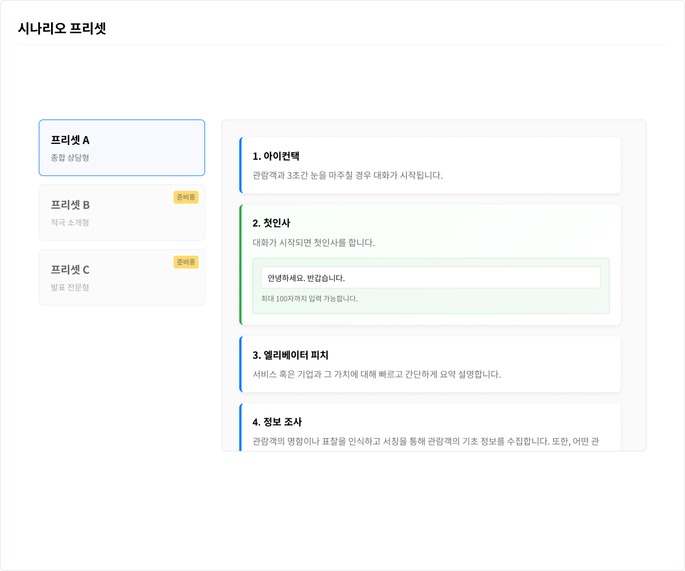685x571 pixels.
Task: Click the 적극 소개형 subtitle
Action: (70, 222)
